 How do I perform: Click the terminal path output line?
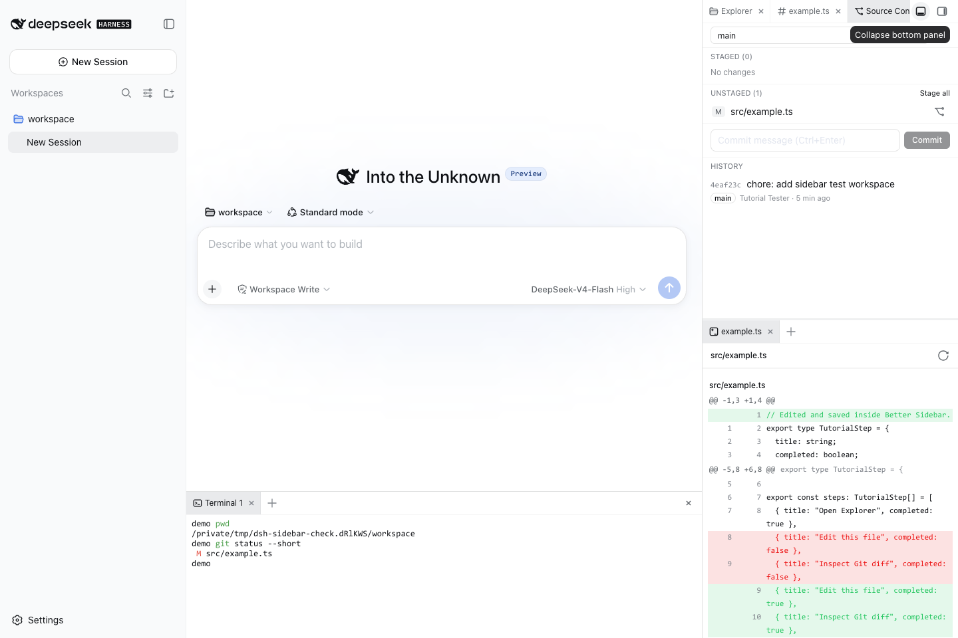(x=303, y=534)
